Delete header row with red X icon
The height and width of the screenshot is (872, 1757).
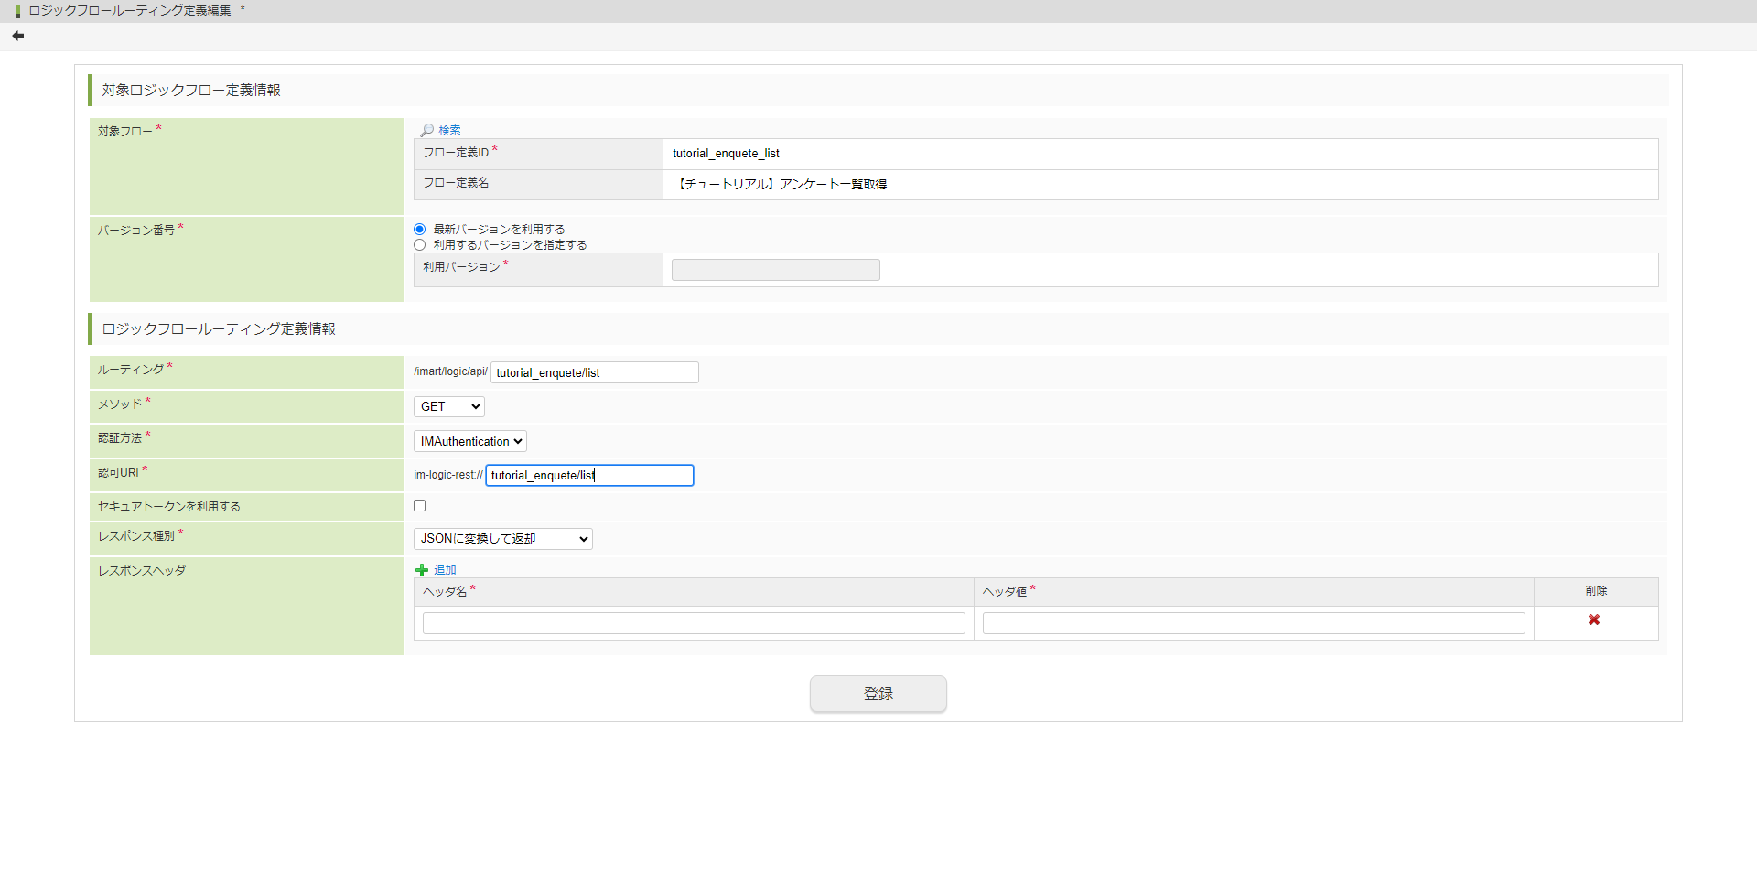coord(1594,620)
